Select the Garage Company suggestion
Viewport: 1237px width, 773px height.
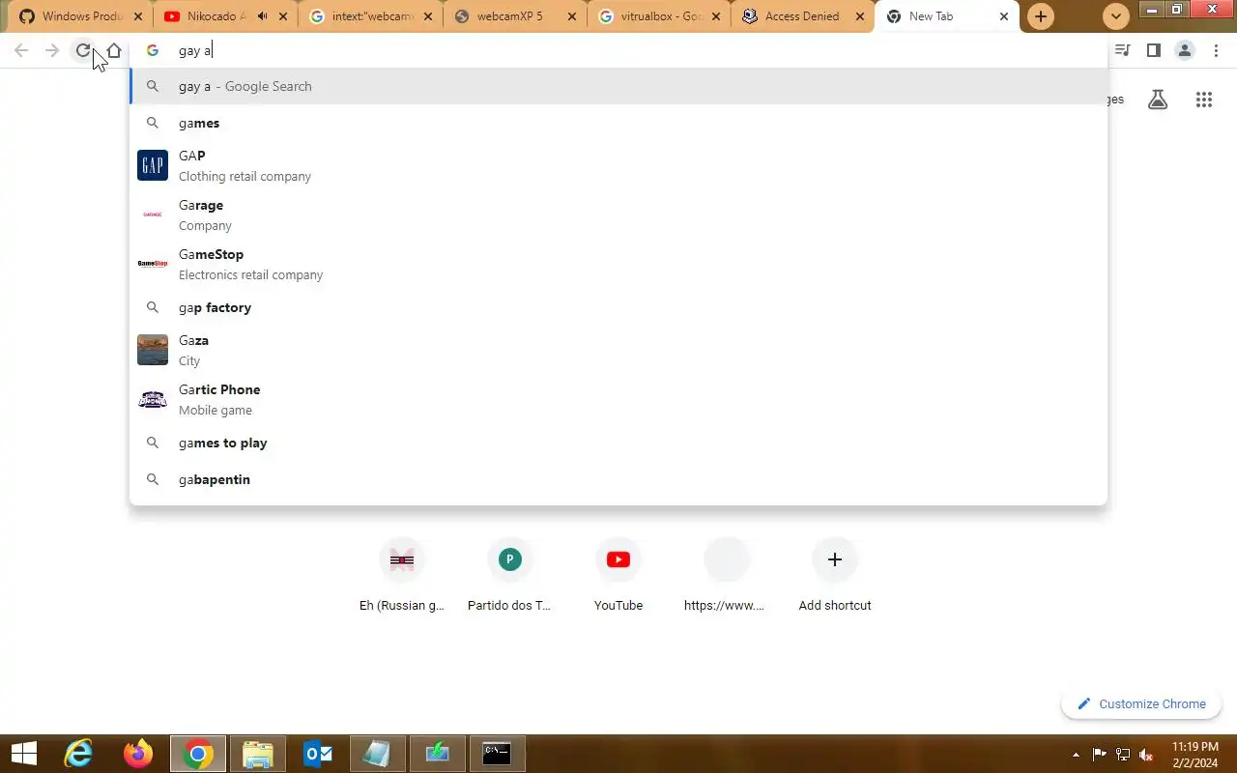(x=618, y=215)
